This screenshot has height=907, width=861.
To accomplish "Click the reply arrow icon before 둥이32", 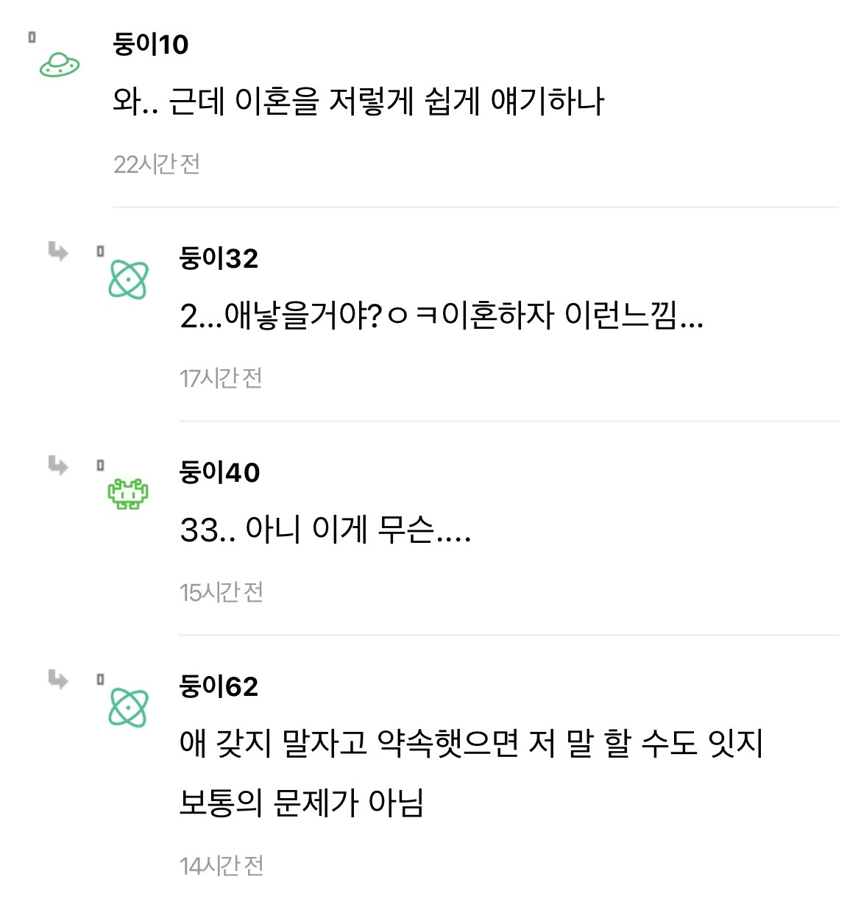I will pyautogui.click(x=58, y=252).
